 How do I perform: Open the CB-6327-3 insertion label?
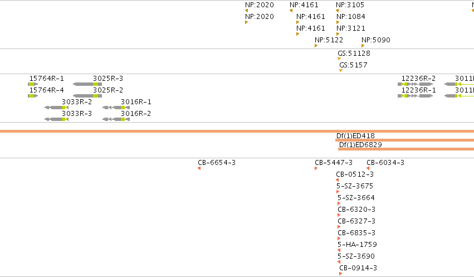pos(356,221)
